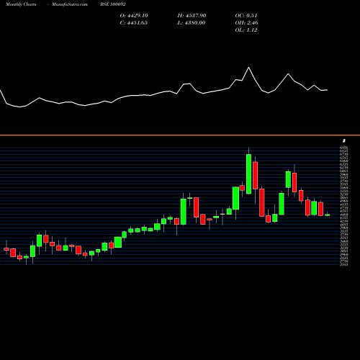
Task: Click the close value 'C: 4451.65'
Action: (x=134, y=23)
